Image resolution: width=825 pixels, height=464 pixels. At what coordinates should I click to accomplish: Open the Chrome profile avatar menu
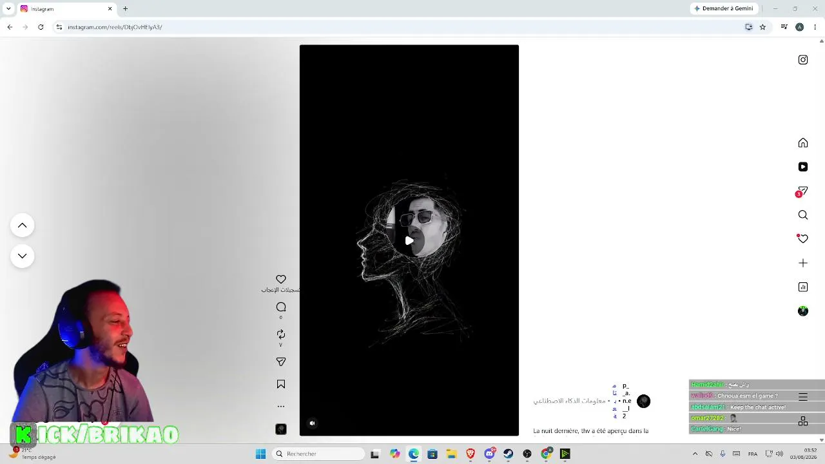800,27
